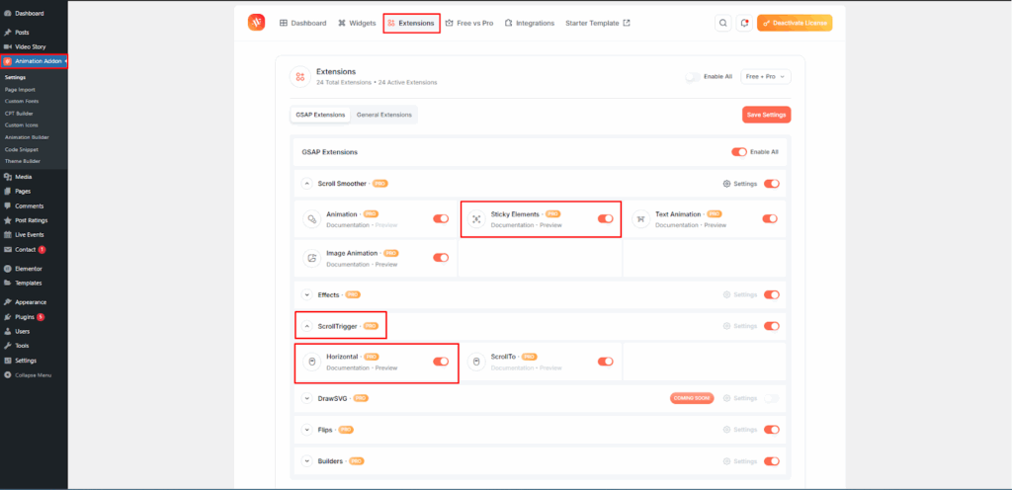Viewport: 1012px width, 490px height.
Task: Expand the Effects section
Action: [307, 294]
